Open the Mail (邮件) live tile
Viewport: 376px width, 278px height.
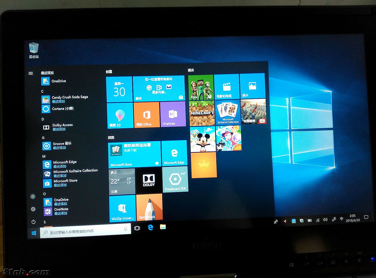click(x=159, y=88)
